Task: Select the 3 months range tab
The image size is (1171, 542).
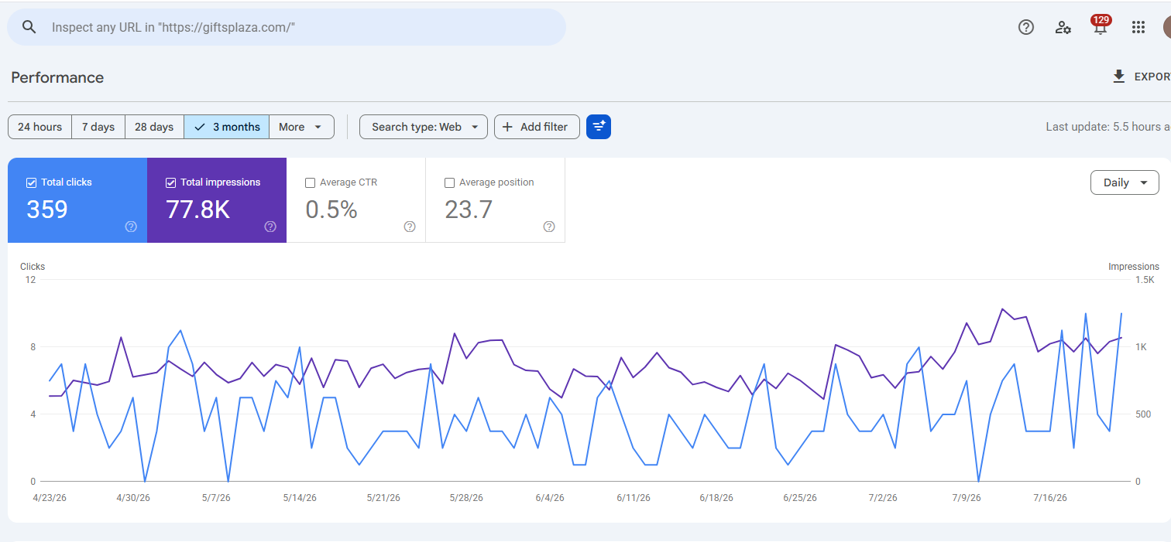Action: [x=227, y=127]
